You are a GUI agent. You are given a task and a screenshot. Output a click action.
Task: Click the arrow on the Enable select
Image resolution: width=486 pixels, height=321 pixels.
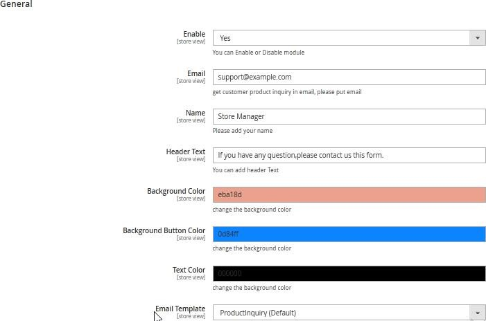click(x=477, y=39)
